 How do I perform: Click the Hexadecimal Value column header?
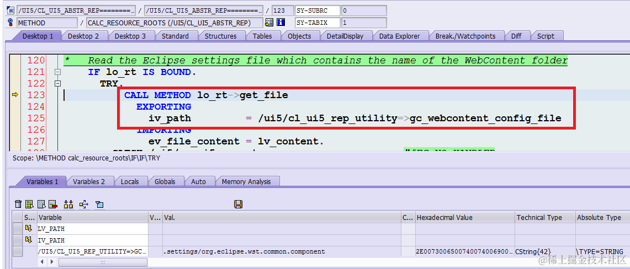coord(465,217)
